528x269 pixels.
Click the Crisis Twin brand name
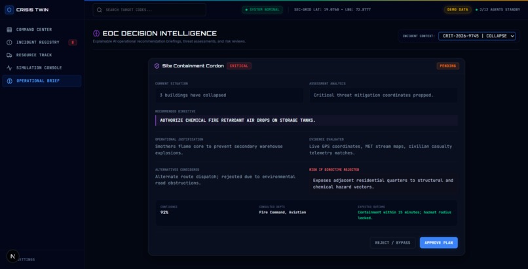coord(32,10)
